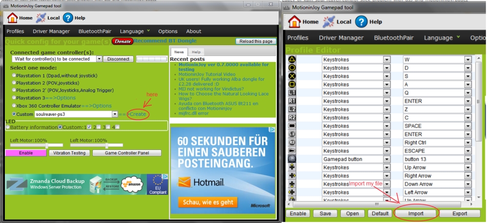The image size is (488, 223).
Task: Select the R3 stick button icon
Action: click(x=292, y=143)
